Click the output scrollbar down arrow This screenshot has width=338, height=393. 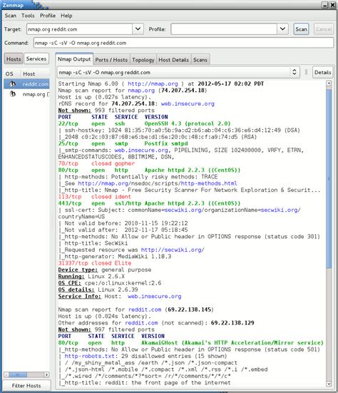coord(329,384)
